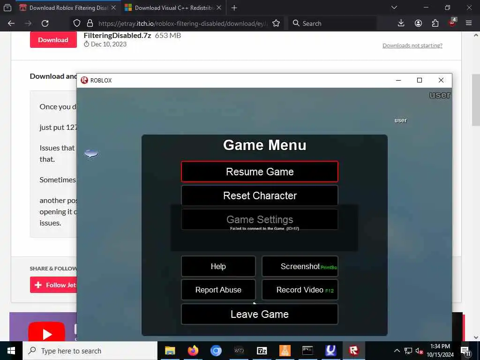The height and width of the screenshot is (360, 480).
Task: Click the muted volume tray icon
Action: pyautogui.click(x=419, y=351)
